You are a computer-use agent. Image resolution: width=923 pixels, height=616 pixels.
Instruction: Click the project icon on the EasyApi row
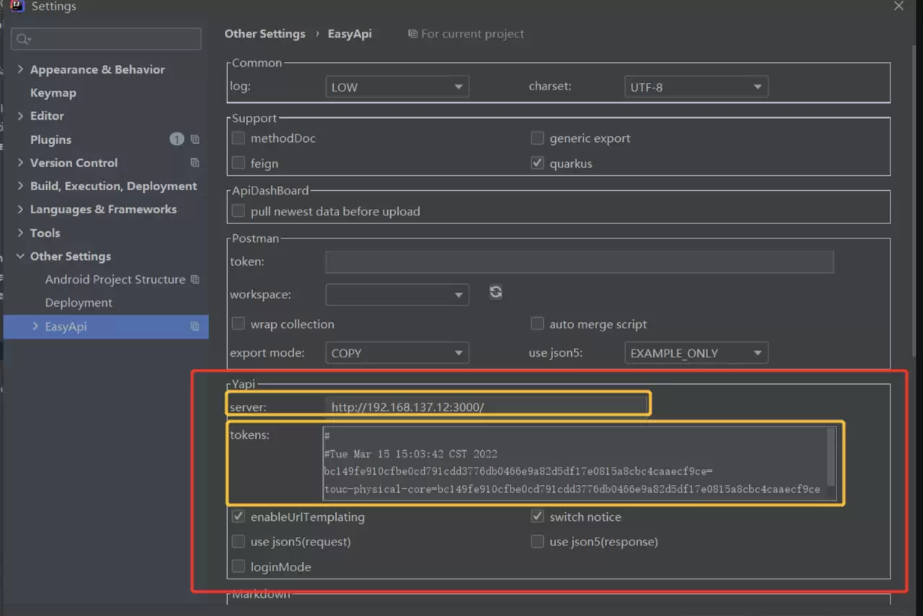coord(195,326)
